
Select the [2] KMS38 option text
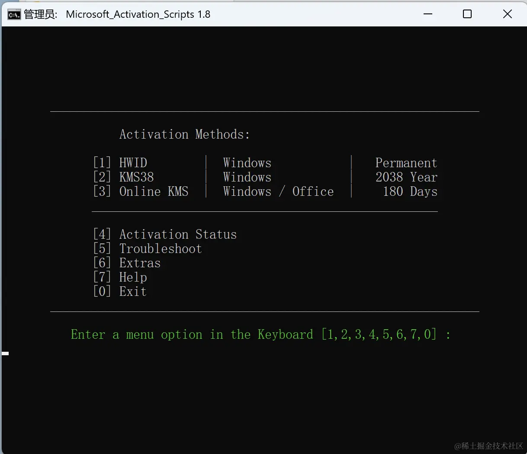pos(124,177)
